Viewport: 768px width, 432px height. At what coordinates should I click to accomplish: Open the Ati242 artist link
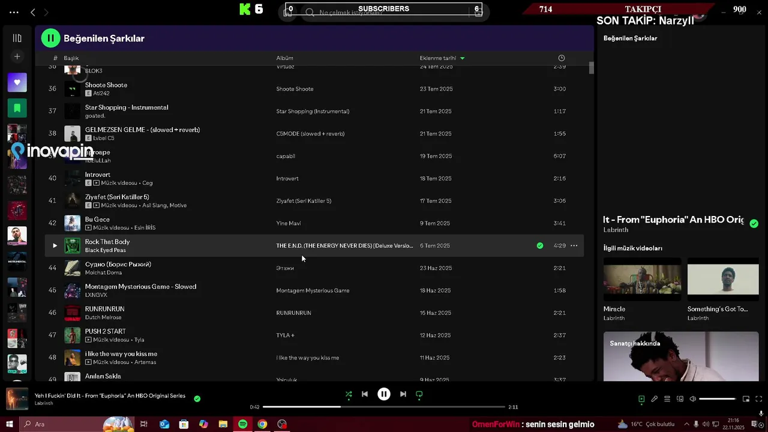[101, 94]
